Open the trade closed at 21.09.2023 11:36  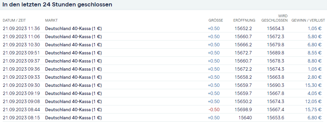(163, 28)
